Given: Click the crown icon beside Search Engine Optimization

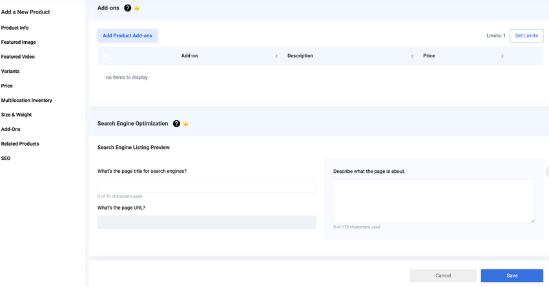Looking at the screenshot, I should pos(186,123).
